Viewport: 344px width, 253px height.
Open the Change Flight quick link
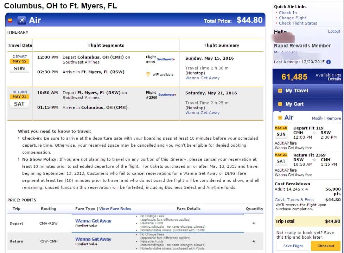pyautogui.click(x=292, y=18)
